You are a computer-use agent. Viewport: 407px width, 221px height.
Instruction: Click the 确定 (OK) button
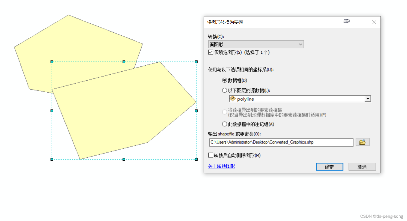(x=329, y=167)
